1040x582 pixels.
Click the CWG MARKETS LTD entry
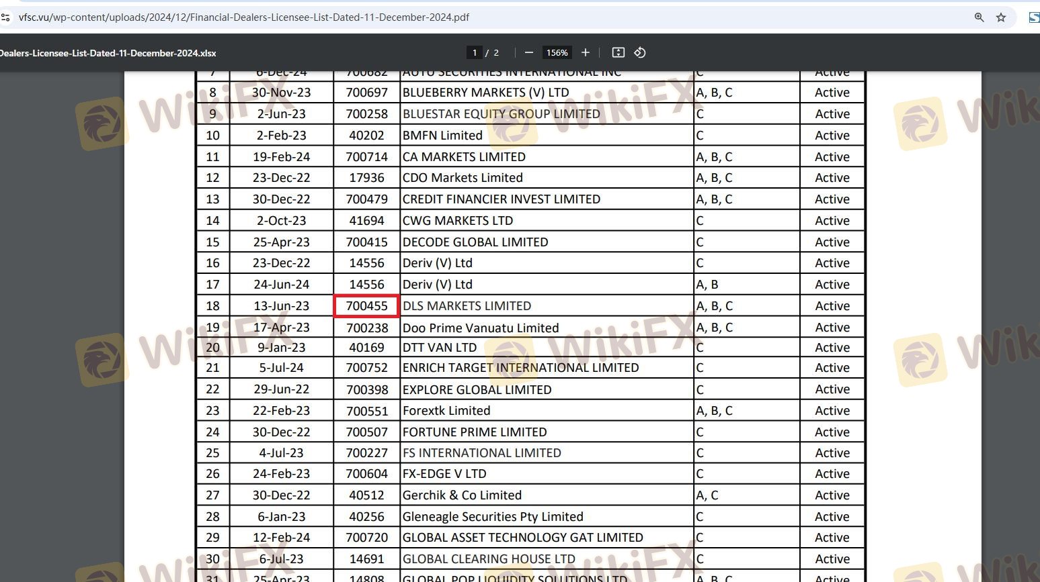pos(457,221)
